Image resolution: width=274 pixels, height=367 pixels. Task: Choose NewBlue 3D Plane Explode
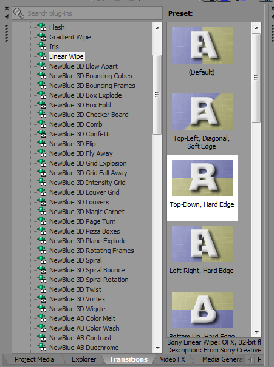pyautogui.click(x=88, y=241)
